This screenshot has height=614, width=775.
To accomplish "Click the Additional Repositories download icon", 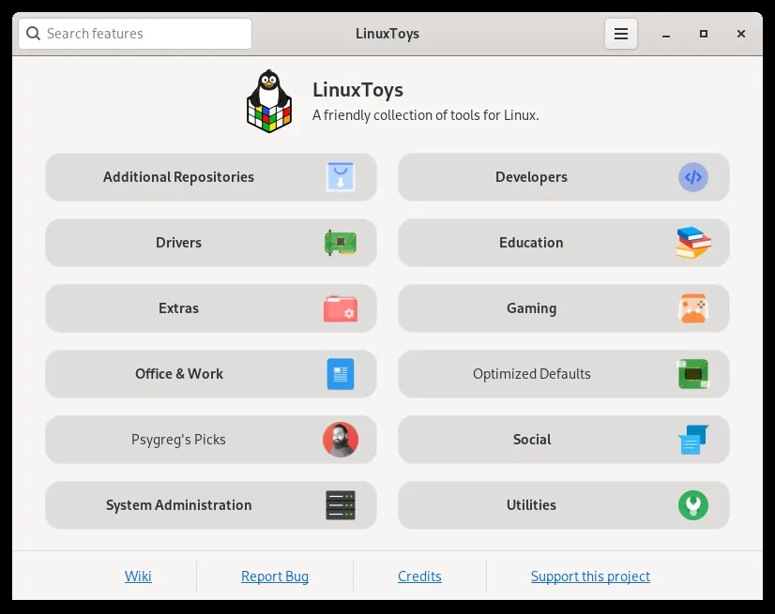I will (x=342, y=176).
